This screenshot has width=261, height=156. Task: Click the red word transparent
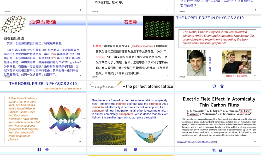pos(126,114)
